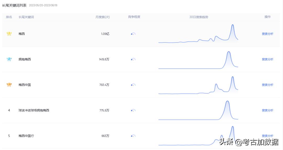This screenshot has width=283, height=150.
Task: Click the 竞争程度 column header
Action: 134,17
